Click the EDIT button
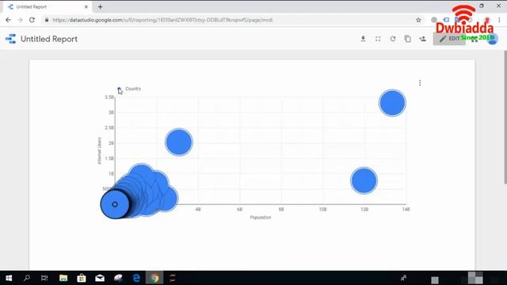The width and height of the screenshot is (507, 285). (x=449, y=39)
